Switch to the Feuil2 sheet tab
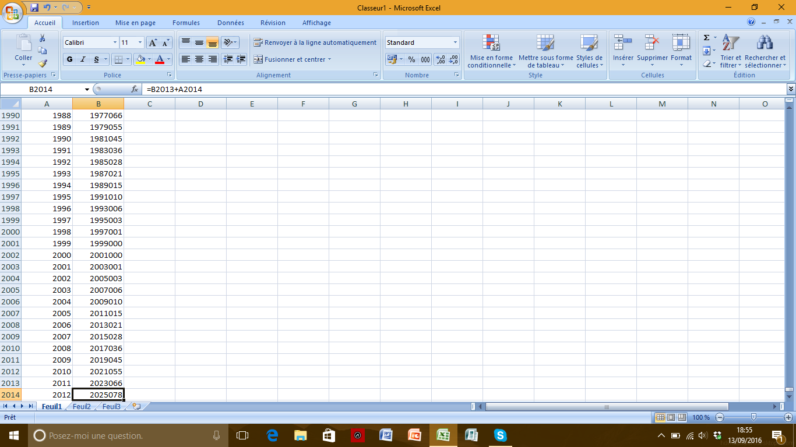Image resolution: width=796 pixels, height=447 pixels. click(82, 407)
